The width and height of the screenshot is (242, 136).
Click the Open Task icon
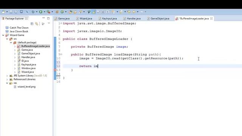click(x=75, y=12)
